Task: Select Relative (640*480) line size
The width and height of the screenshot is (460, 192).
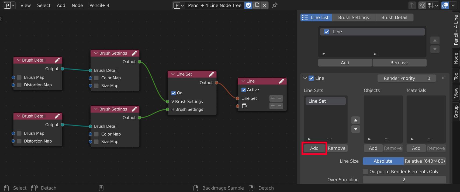Action: pyautogui.click(x=425, y=161)
